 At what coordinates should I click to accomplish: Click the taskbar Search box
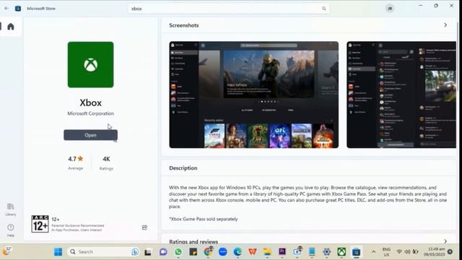point(104,252)
